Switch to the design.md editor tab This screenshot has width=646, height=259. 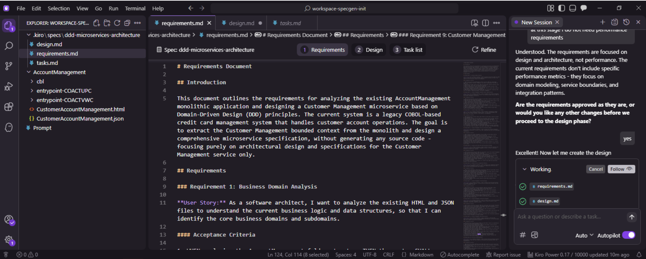(241, 23)
